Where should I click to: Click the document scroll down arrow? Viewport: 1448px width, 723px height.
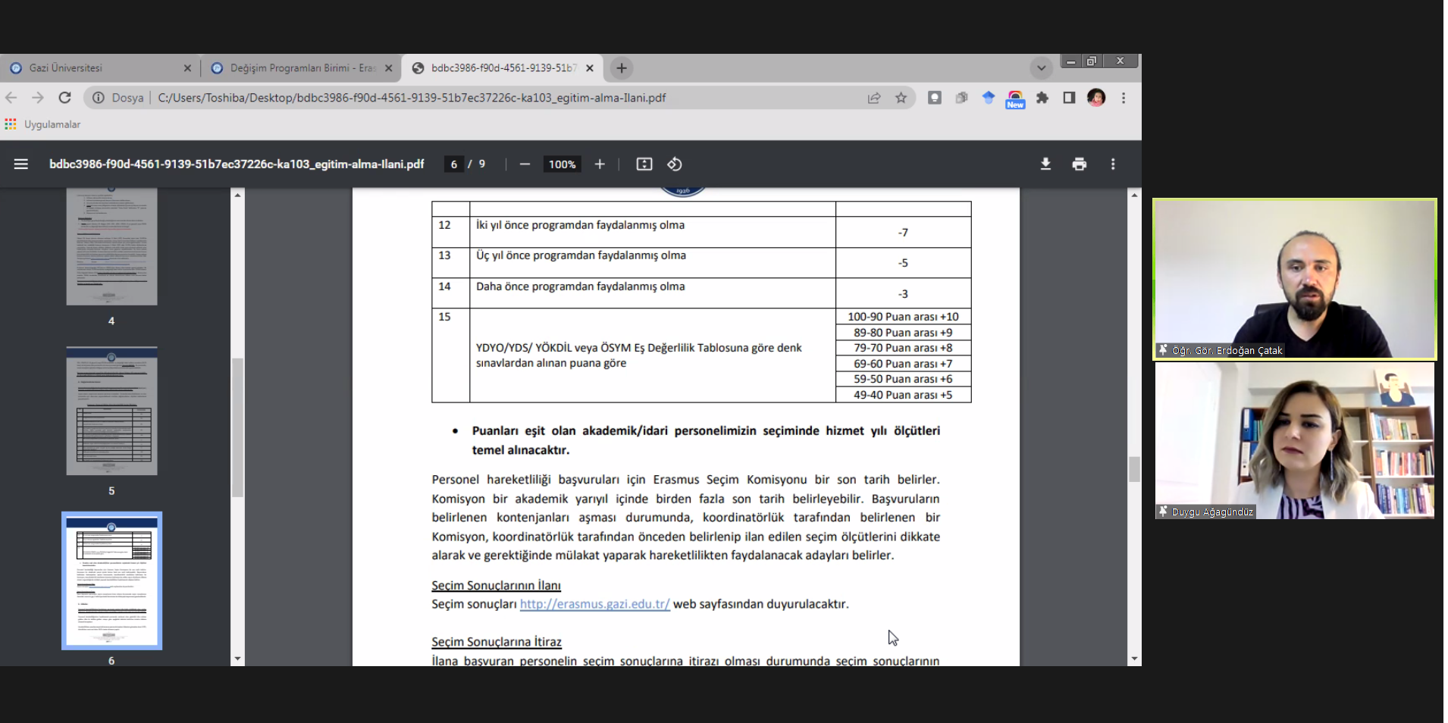(x=1134, y=659)
